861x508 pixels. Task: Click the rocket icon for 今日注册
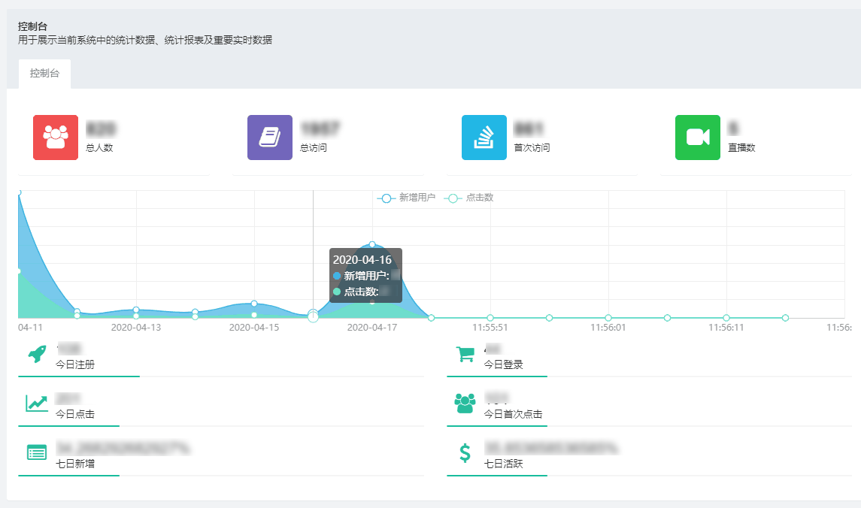37,354
